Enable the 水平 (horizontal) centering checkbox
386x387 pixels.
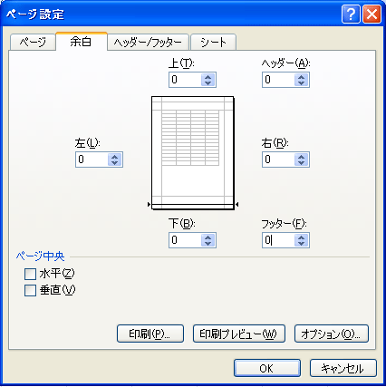(x=30, y=275)
